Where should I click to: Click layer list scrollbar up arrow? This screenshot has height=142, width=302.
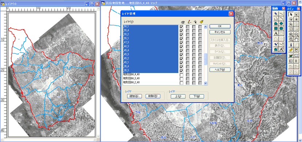tap(205, 27)
